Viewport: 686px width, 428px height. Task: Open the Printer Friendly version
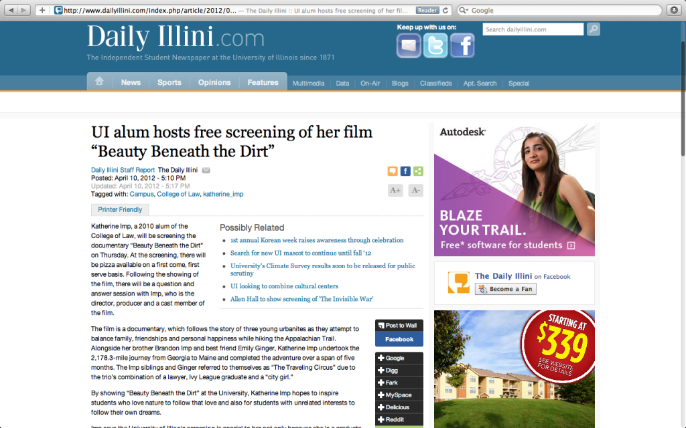tap(120, 209)
